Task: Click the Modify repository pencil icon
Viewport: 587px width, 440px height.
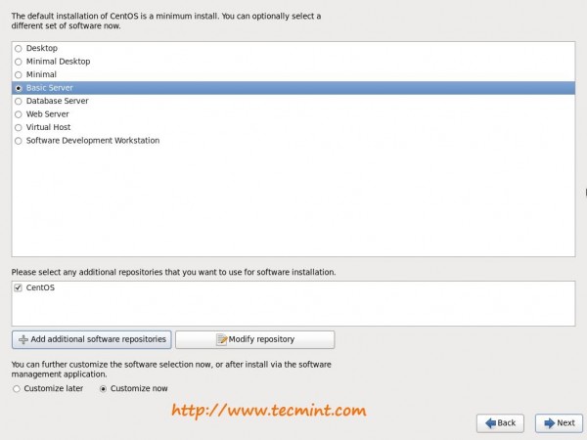Action: pyautogui.click(x=221, y=340)
